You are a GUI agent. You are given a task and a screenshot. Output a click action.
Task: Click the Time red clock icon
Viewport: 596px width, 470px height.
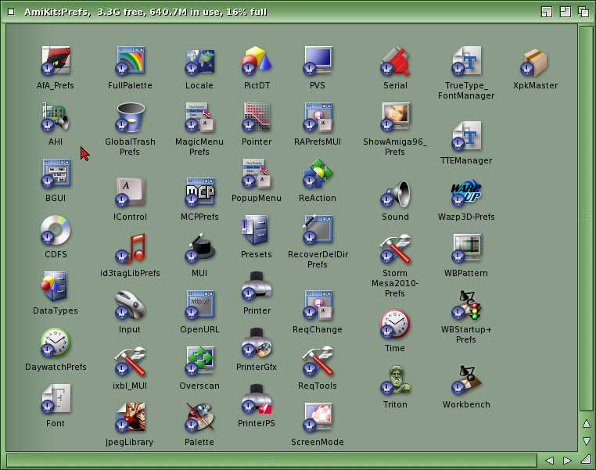(x=395, y=323)
